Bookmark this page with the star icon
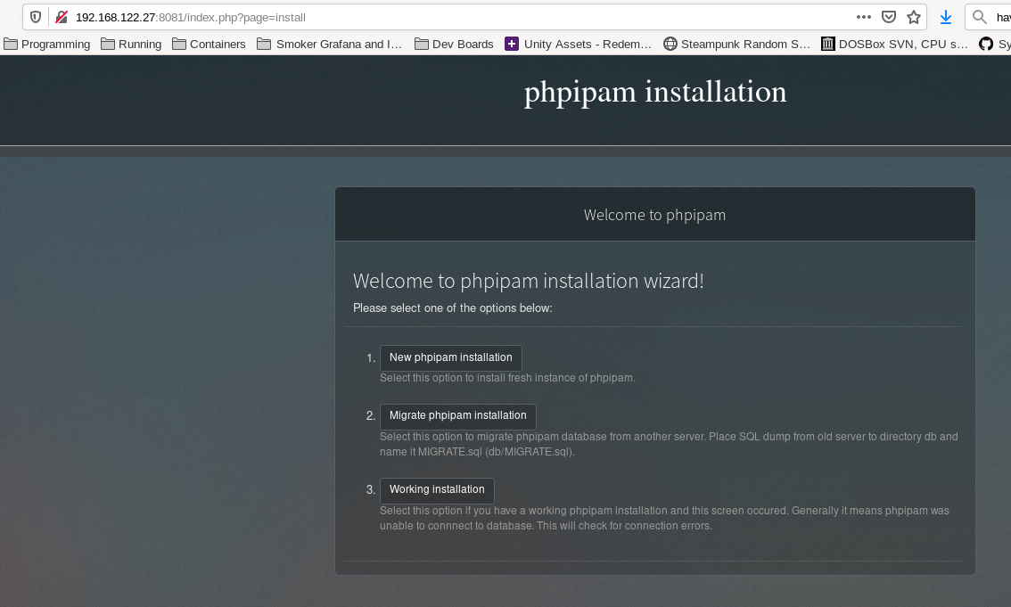The width and height of the screenshot is (1011, 607). coord(914,18)
